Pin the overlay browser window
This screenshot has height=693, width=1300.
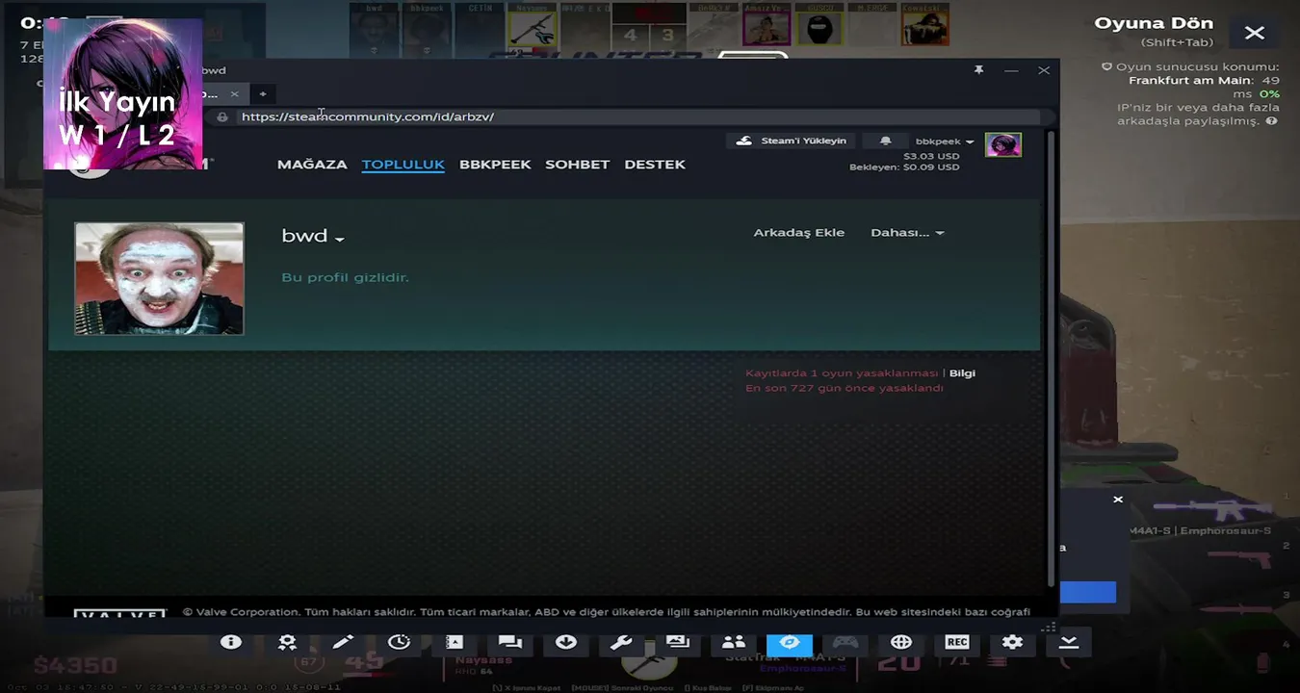click(x=979, y=70)
